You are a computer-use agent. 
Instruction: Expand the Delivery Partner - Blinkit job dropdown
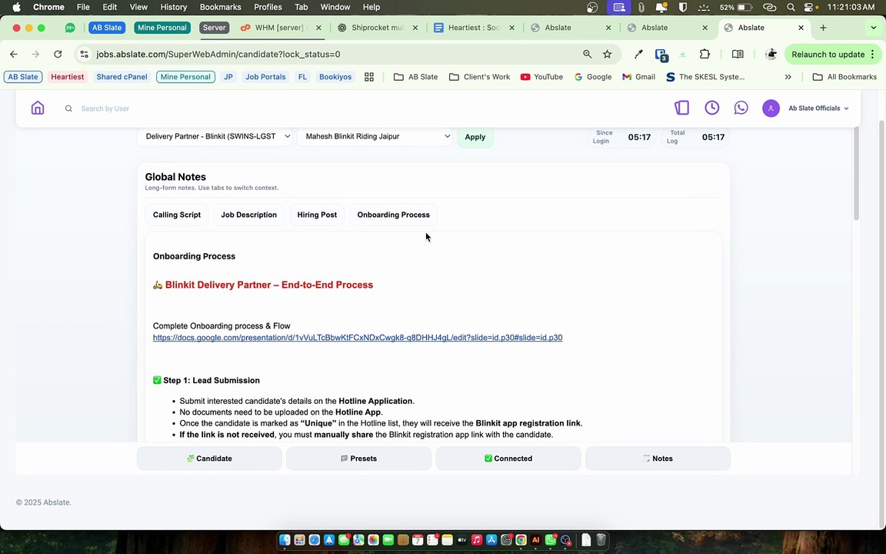click(214, 136)
